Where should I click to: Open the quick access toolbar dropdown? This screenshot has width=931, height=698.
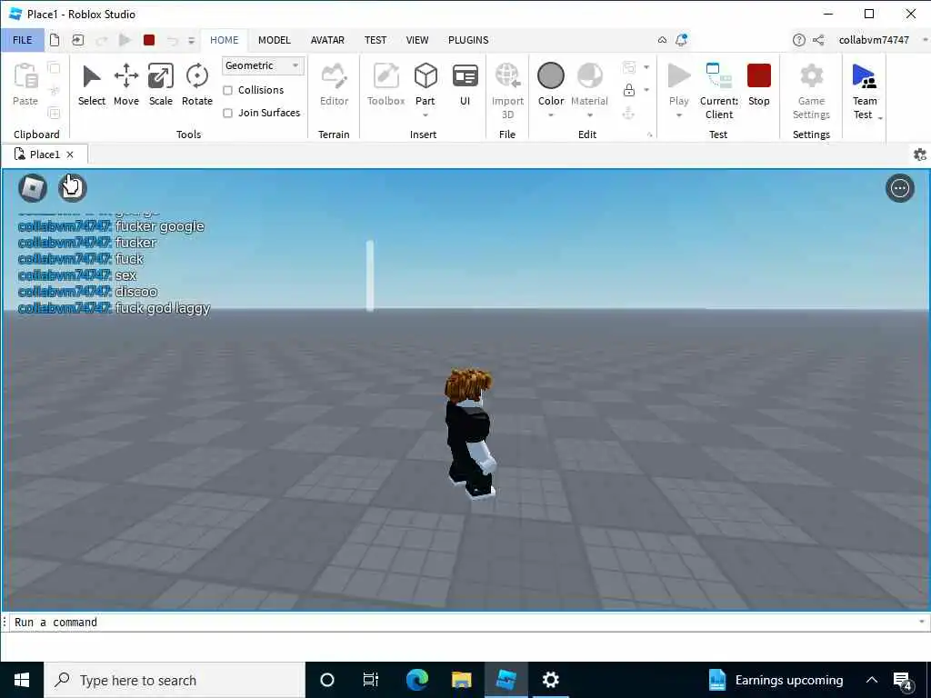[x=191, y=40]
